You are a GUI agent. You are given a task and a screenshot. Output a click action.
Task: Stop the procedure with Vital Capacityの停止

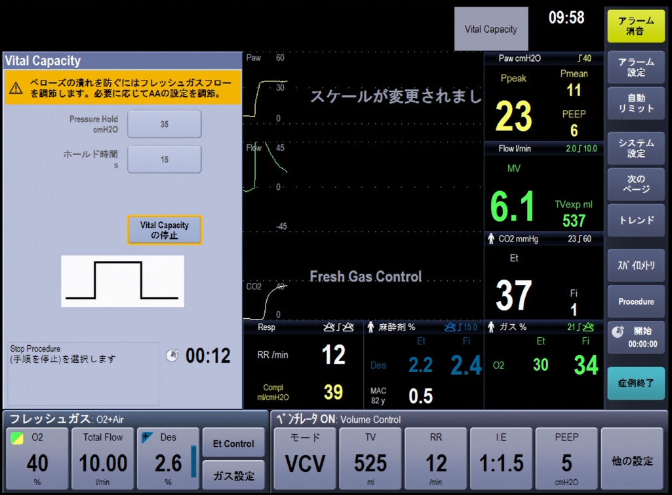165,230
